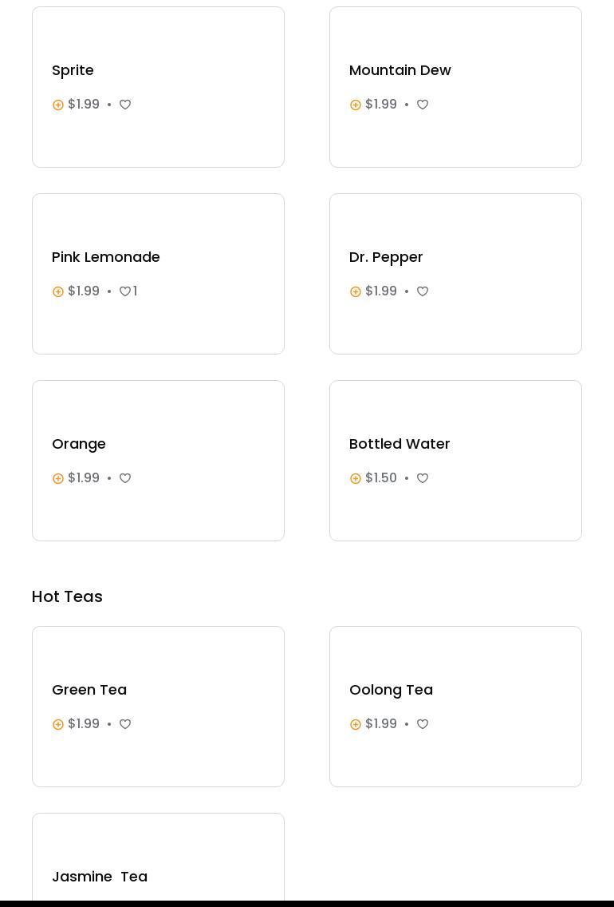The height and width of the screenshot is (907, 614).
Task: Favorite the Dr. Pepper item
Action: [x=423, y=291]
